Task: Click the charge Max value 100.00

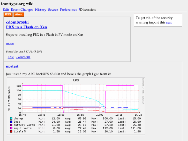Action: coord(108,118)
